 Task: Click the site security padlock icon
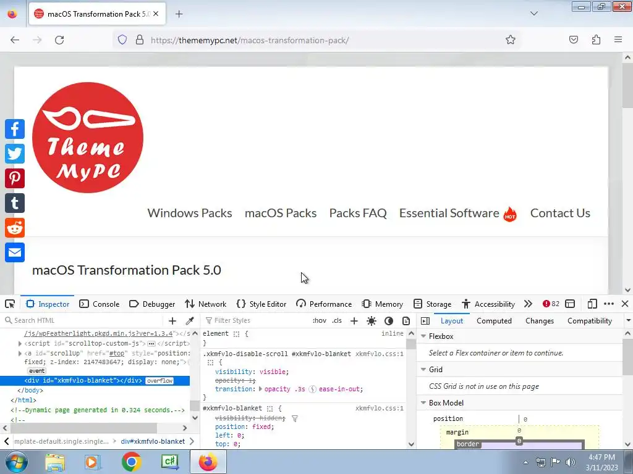[x=140, y=39]
